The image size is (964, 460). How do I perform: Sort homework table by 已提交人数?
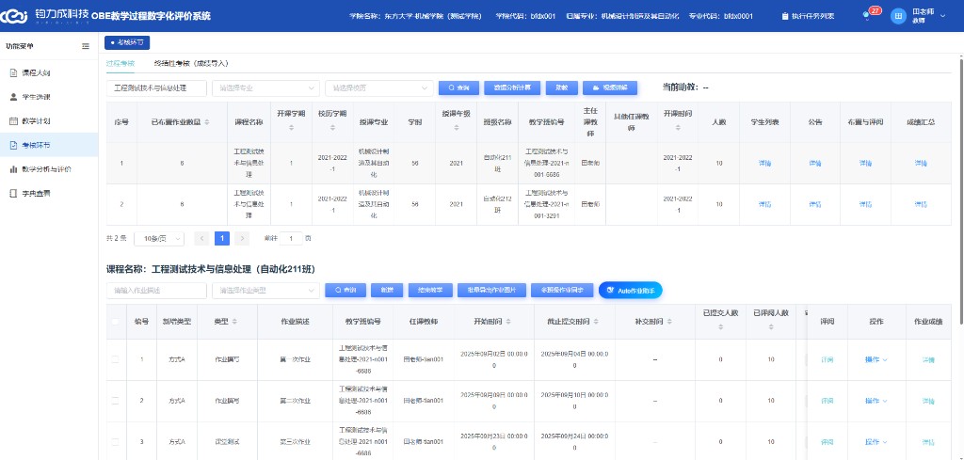click(720, 327)
